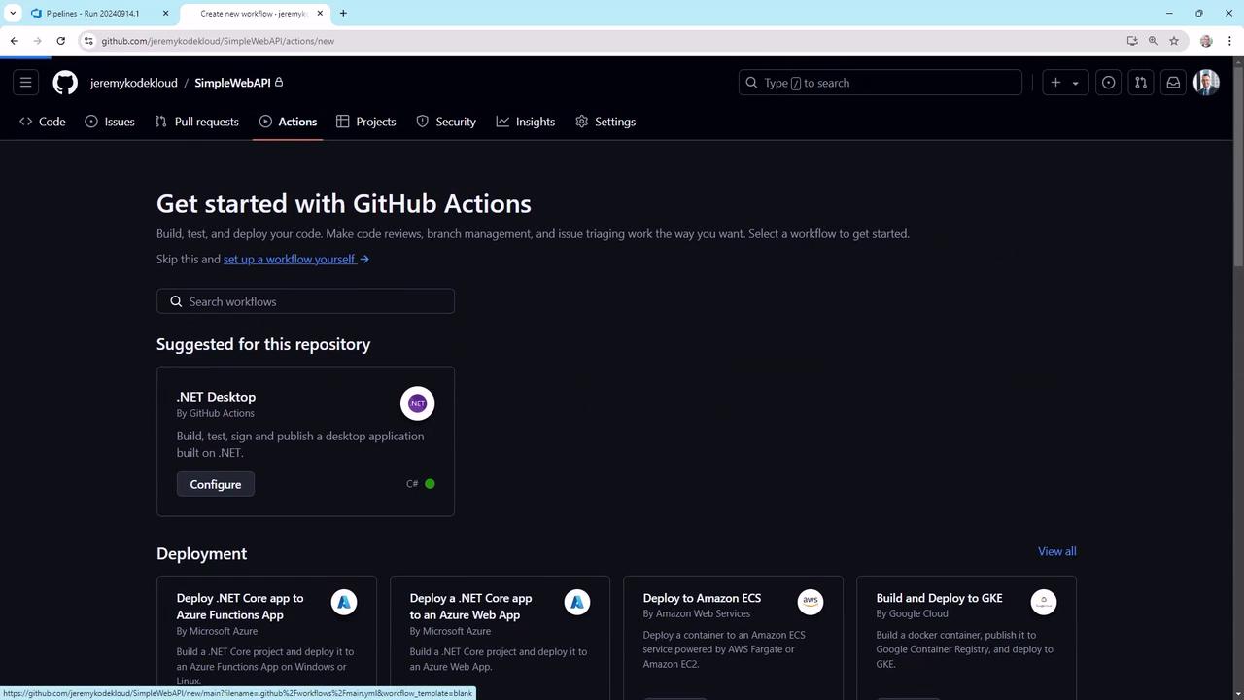Screen dimensions: 1244x700
Task: Click the GitHub Octocat logo
Action: (65, 83)
